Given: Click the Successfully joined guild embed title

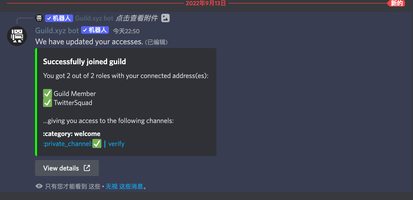Looking at the screenshot, I should 85,62.
